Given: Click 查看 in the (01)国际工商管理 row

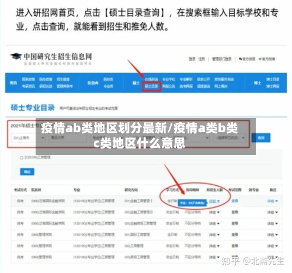Looking at the screenshot, I should [235, 234].
